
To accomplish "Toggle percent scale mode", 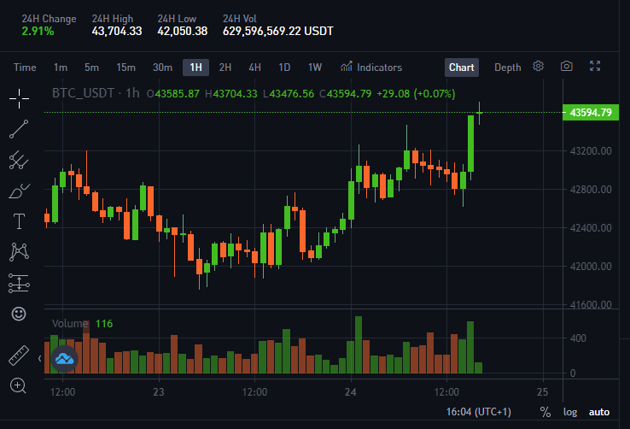I will [x=545, y=412].
